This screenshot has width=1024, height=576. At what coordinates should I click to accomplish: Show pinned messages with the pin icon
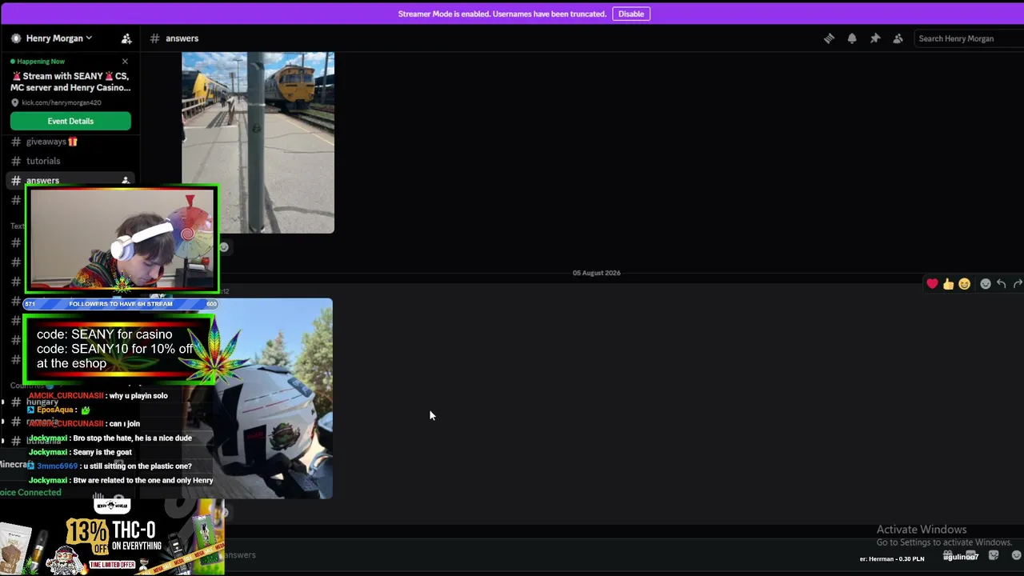click(875, 38)
